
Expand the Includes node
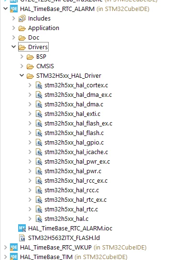14,18
